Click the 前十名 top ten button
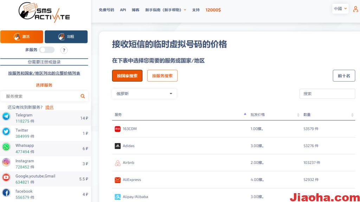Viewport: 360px width, 202px height. (x=343, y=76)
